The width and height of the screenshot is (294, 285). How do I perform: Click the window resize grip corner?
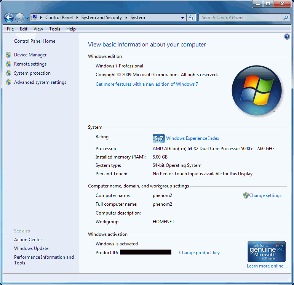pyautogui.click(x=289, y=280)
